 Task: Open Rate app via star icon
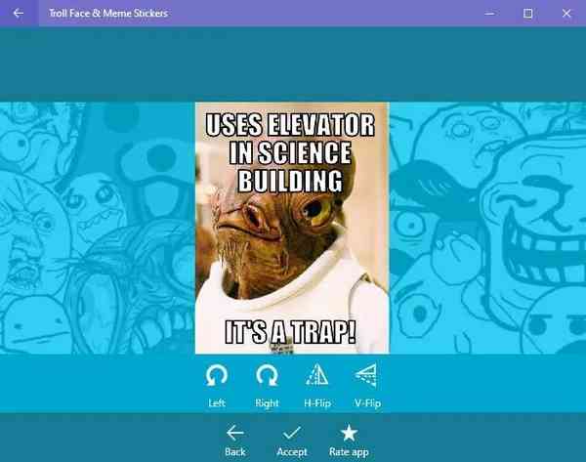coord(349,441)
